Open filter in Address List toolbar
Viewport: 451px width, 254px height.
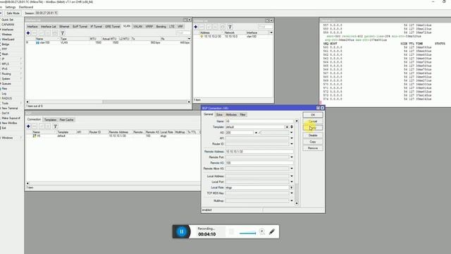[x=230, y=27]
